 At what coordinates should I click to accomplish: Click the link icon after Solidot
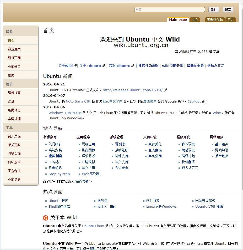pos(203,101)
